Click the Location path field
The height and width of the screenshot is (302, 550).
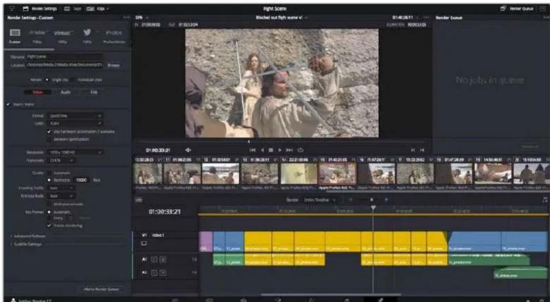pyautogui.click(x=65, y=65)
